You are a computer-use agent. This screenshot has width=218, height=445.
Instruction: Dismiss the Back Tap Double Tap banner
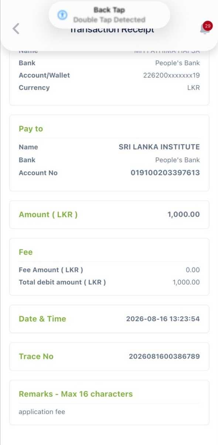pyautogui.click(x=109, y=15)
